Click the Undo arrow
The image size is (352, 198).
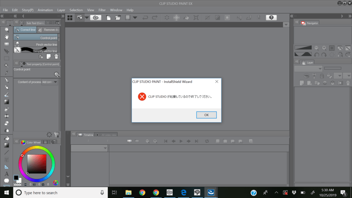145,18
